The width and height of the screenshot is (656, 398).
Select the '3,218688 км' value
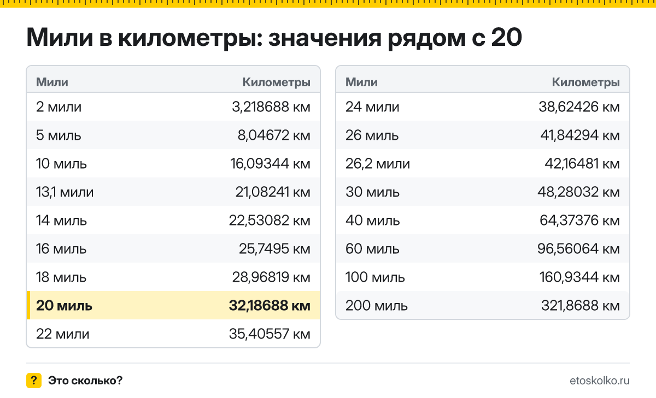pos(271,107)
